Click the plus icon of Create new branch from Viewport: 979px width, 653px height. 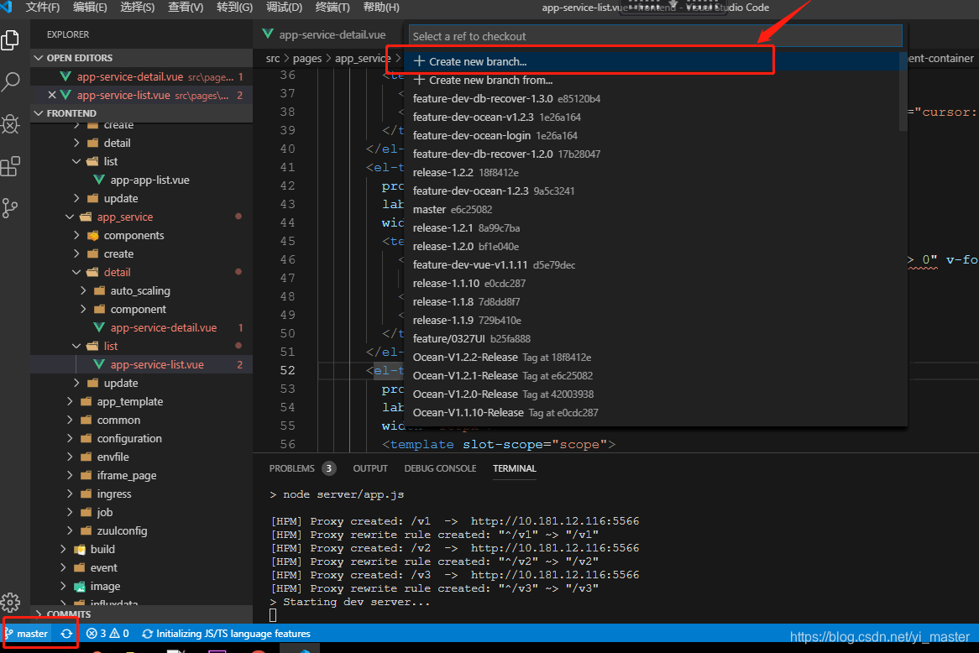pos(420,80)
